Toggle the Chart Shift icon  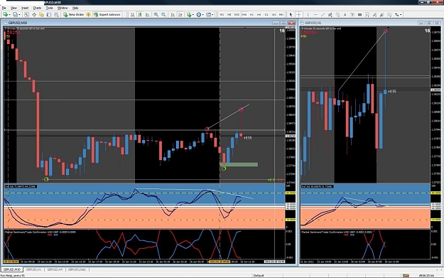180,14
